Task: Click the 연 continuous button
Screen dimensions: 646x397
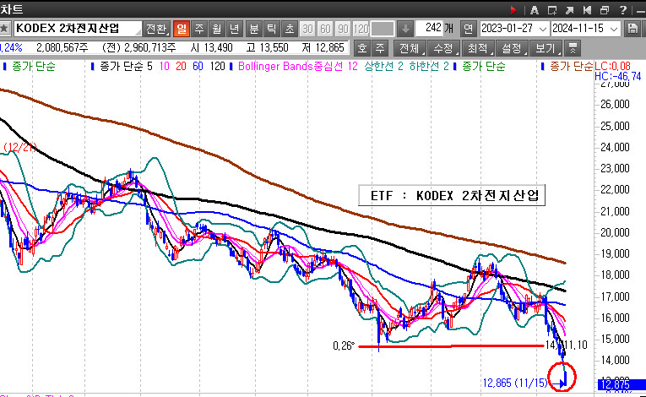Action: 468,29
